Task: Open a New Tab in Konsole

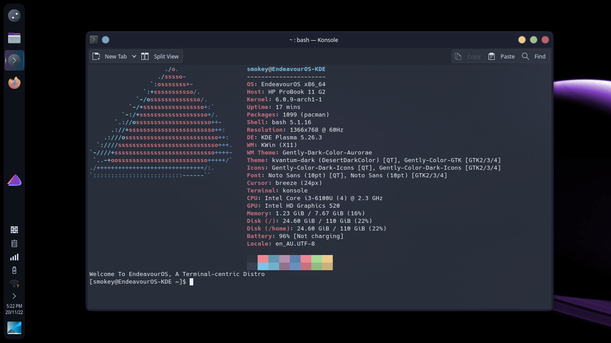Action: (x=110, y=56)
